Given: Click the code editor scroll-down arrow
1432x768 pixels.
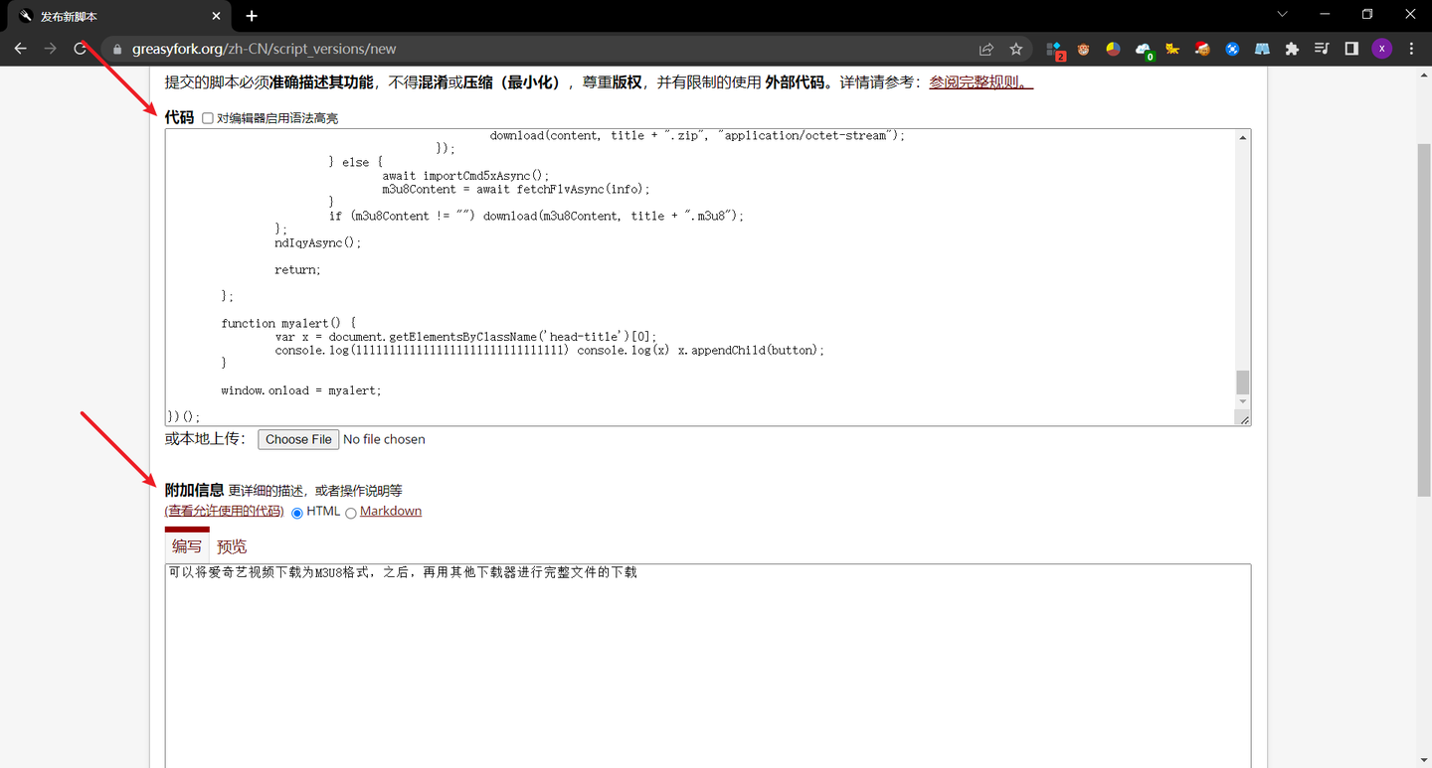Looking at the screenshot, I should pyautogui.click(x=1243, y=401).
